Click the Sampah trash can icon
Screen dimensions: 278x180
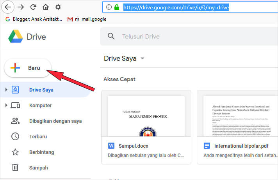tap(15, 168)
